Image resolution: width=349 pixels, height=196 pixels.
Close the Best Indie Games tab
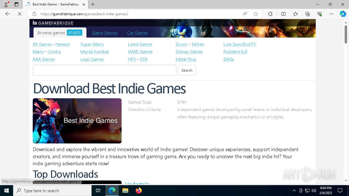tap(84, 4)
